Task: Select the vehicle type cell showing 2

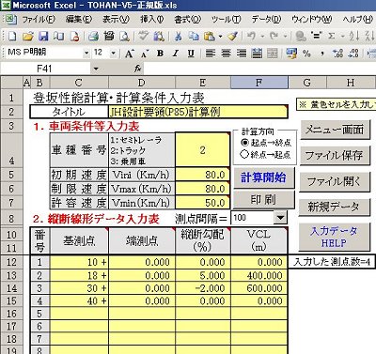Action: tap(202, 150)
